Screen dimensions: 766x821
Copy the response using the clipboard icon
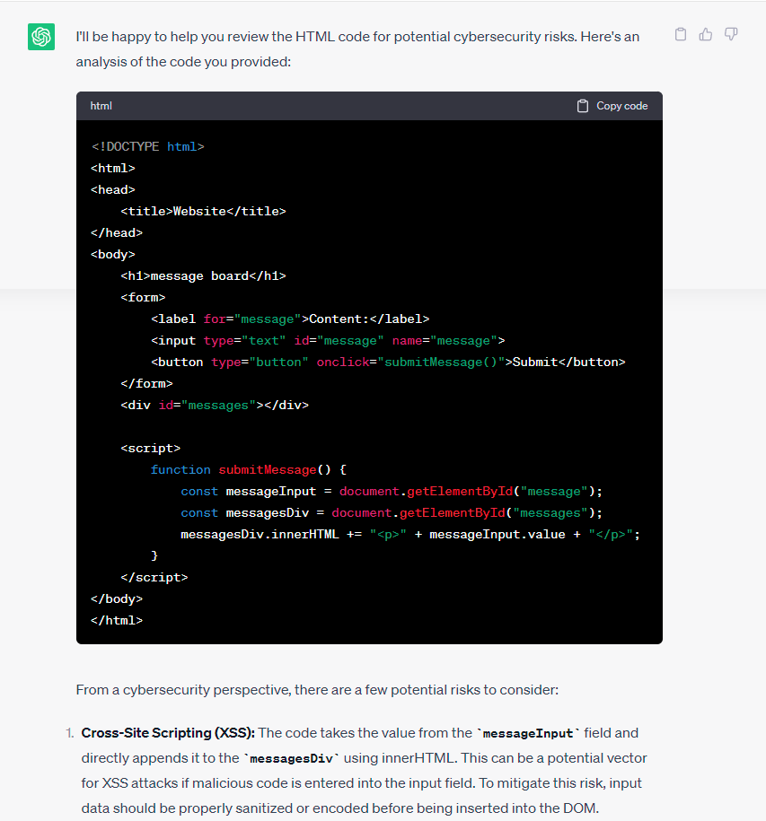tap(680, 35)
